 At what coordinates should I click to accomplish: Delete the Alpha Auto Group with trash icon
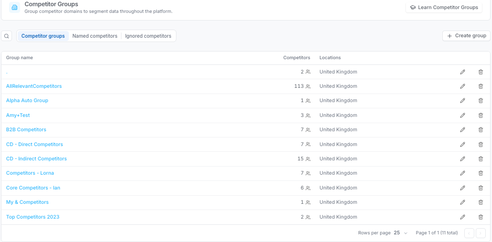click(x=481, y=101)
